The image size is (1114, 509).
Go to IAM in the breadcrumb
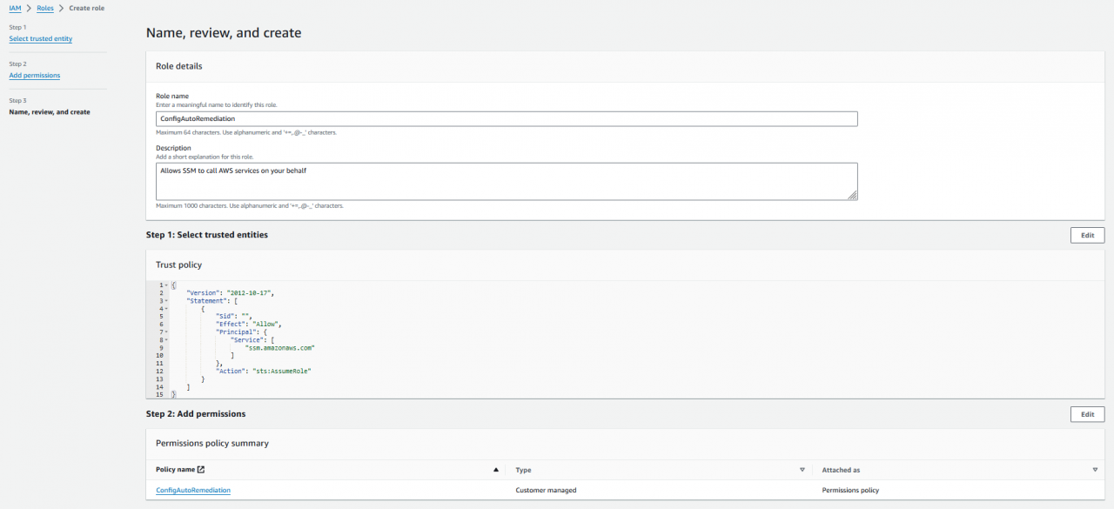[x=15, y=8]
